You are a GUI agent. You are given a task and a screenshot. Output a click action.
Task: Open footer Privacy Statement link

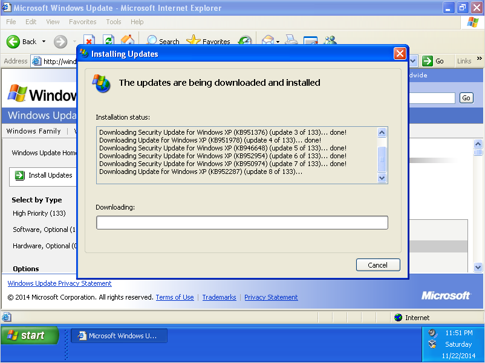click(x=271, y=297)
